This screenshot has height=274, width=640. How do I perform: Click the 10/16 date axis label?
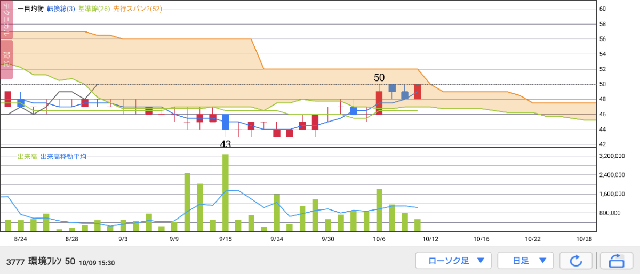tap(481, 240)
